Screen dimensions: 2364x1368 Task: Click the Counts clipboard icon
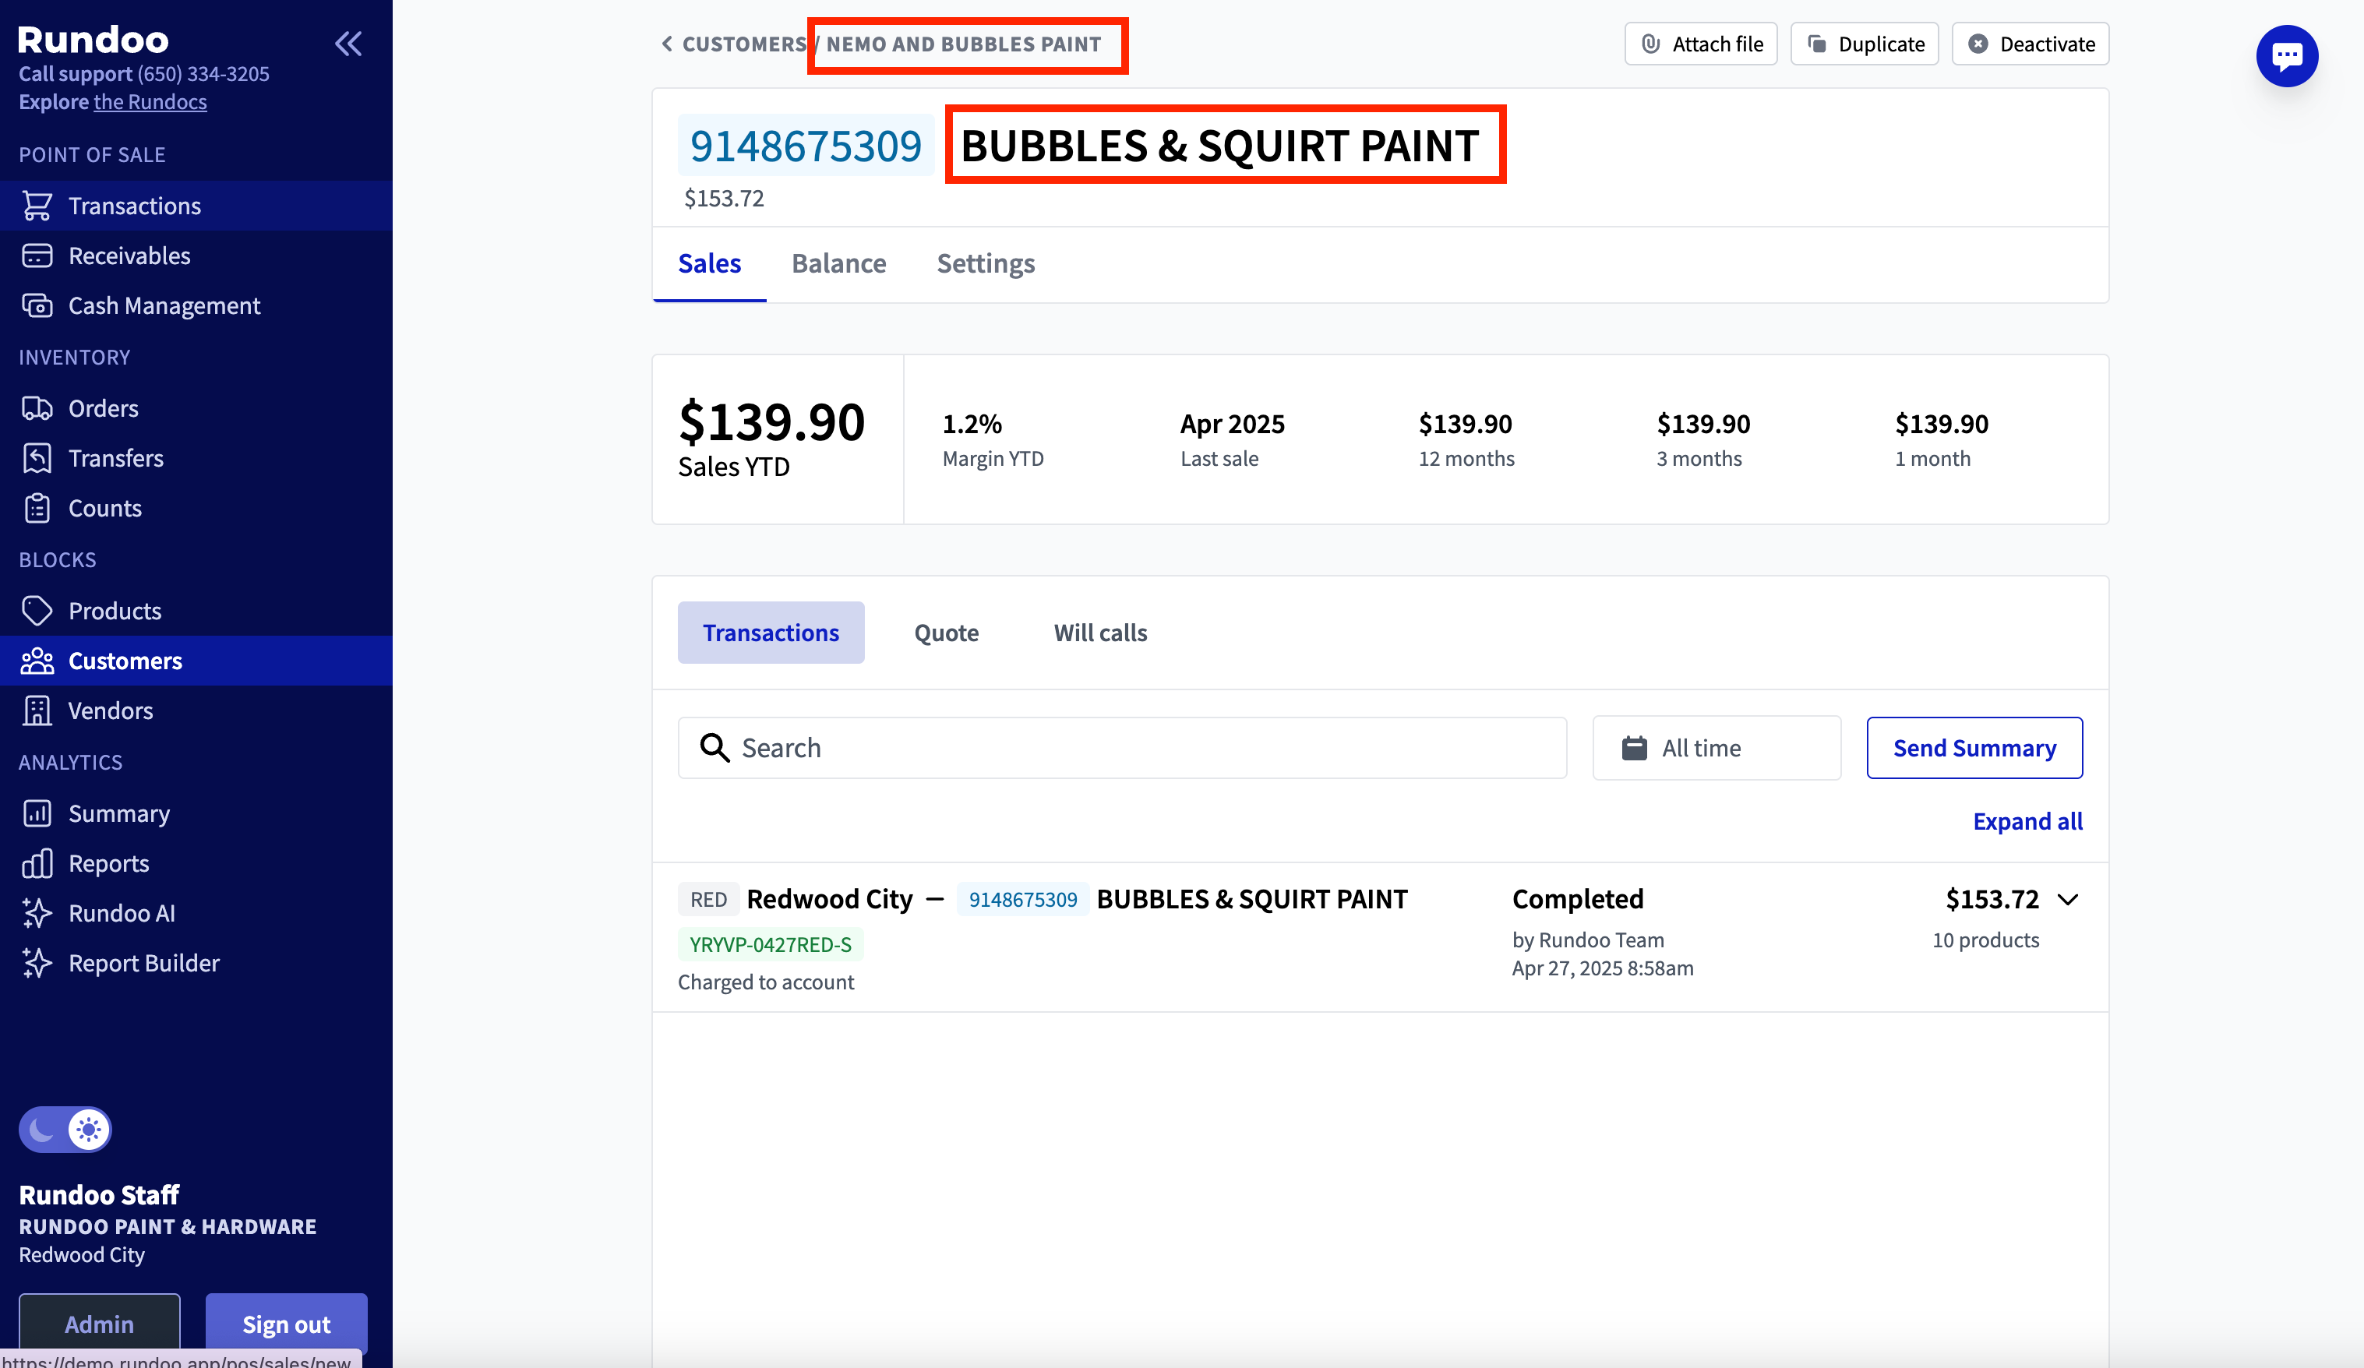click(37, 507)
